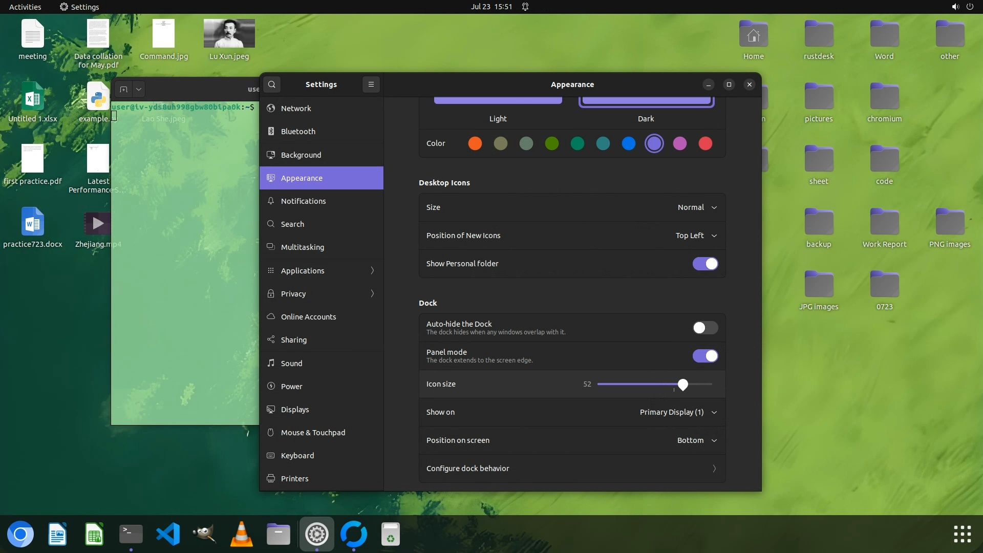Open Position on screen dropdown

(696, 440)
